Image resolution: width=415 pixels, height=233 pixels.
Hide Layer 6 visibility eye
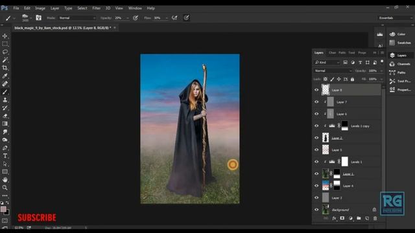(316, 114)
